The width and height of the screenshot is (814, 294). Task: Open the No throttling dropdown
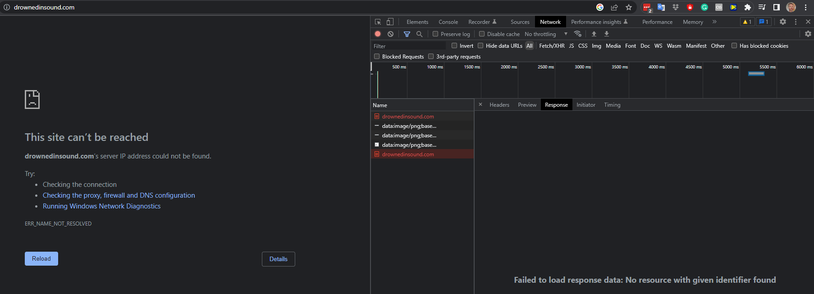coord(546,34)
